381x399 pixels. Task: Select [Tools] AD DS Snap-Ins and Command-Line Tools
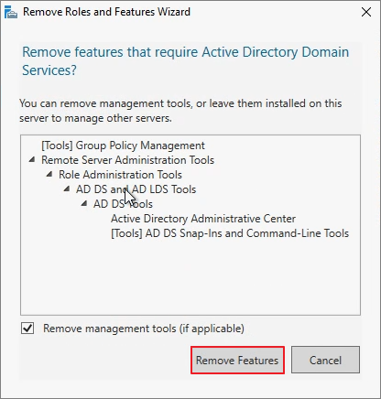coord(230,233)
